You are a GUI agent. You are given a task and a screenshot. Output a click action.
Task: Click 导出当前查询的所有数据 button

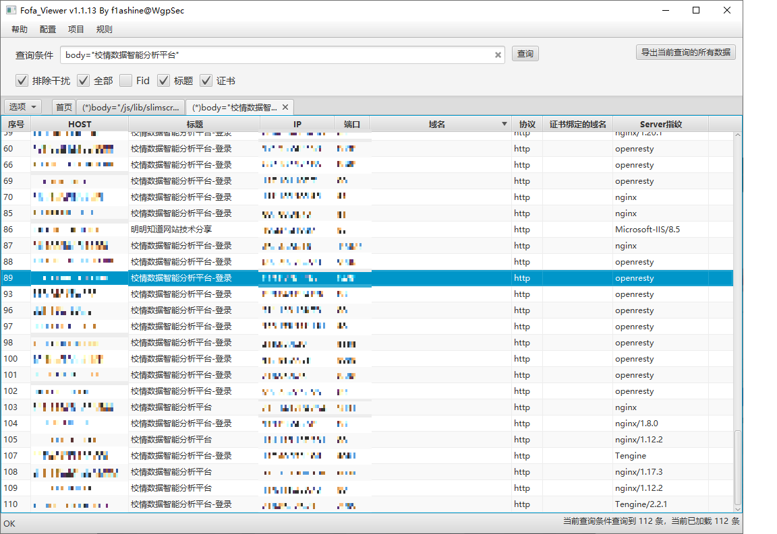[685, 53]
